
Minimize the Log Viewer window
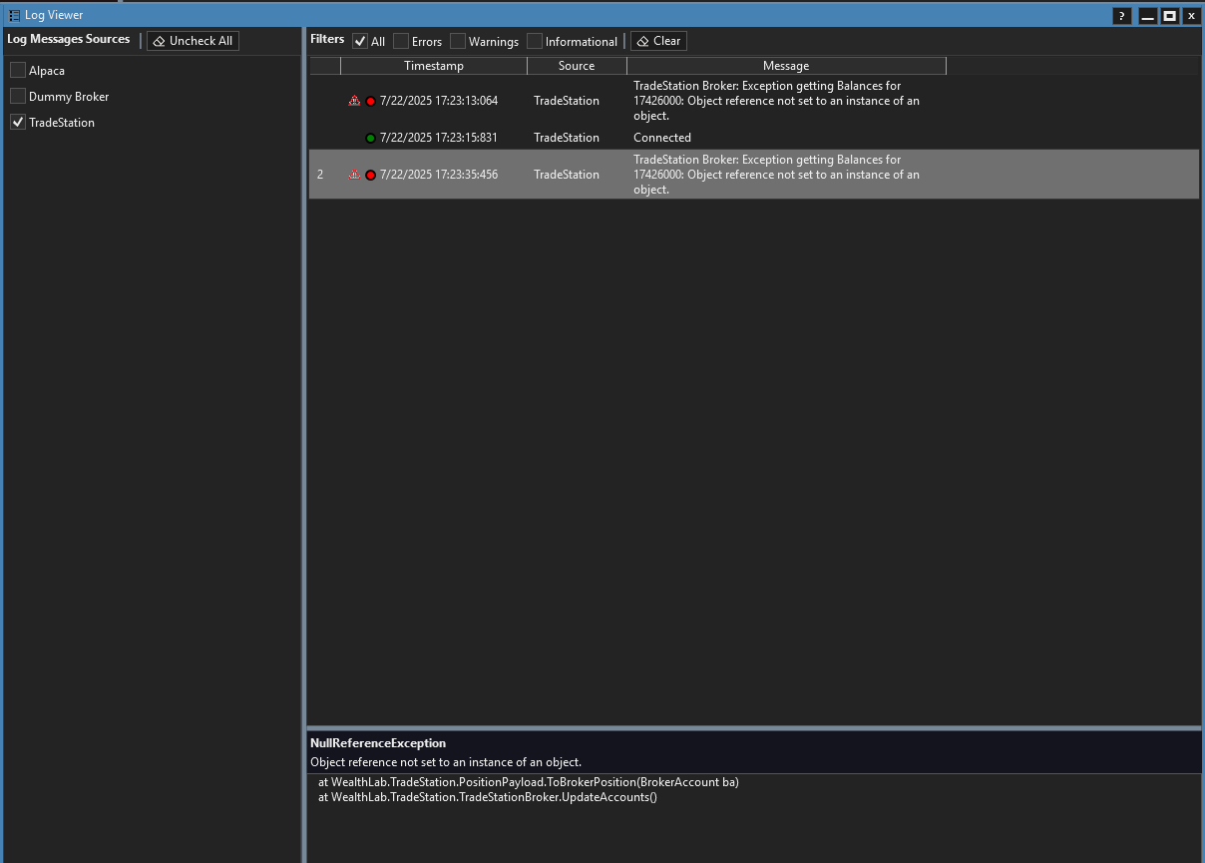[1148, 16]
